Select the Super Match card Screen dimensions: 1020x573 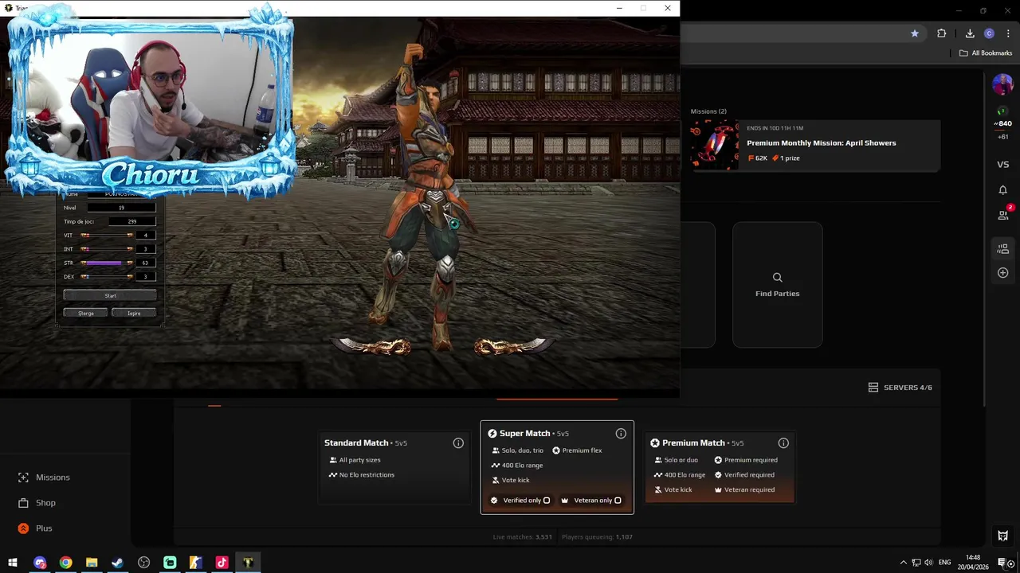click(557, 467)
